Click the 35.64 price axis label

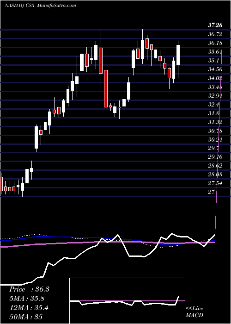pyautogui.click(x=215, y=52)
